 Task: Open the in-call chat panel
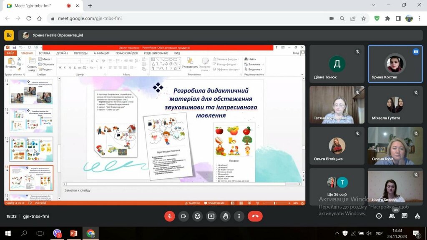[x=404, y=216]
